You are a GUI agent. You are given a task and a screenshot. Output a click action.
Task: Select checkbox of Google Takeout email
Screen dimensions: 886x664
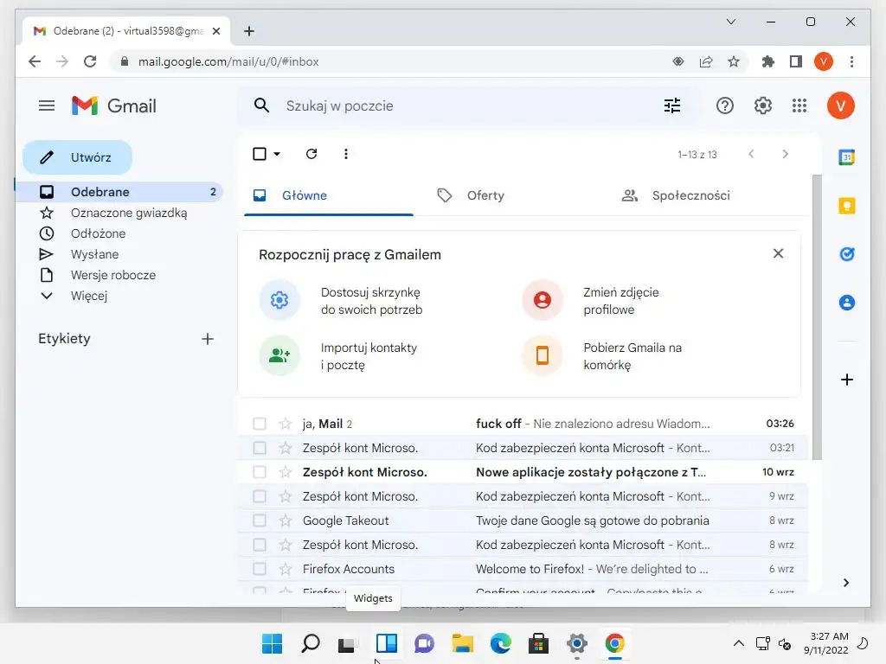[x=260, y=520]
